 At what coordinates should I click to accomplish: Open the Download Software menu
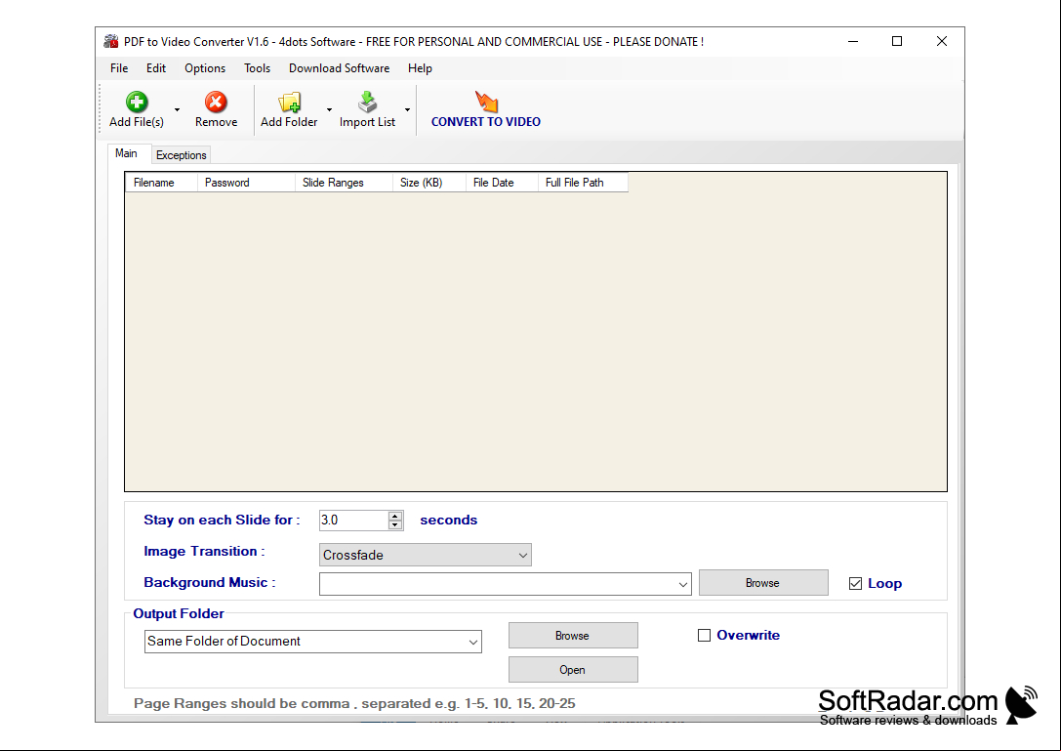339,68
